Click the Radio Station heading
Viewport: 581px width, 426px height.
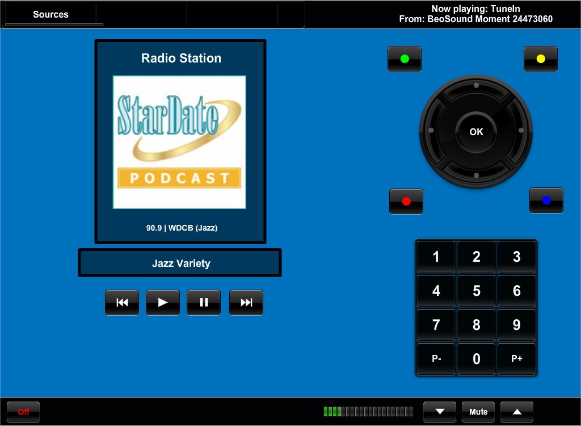(181, 59)
